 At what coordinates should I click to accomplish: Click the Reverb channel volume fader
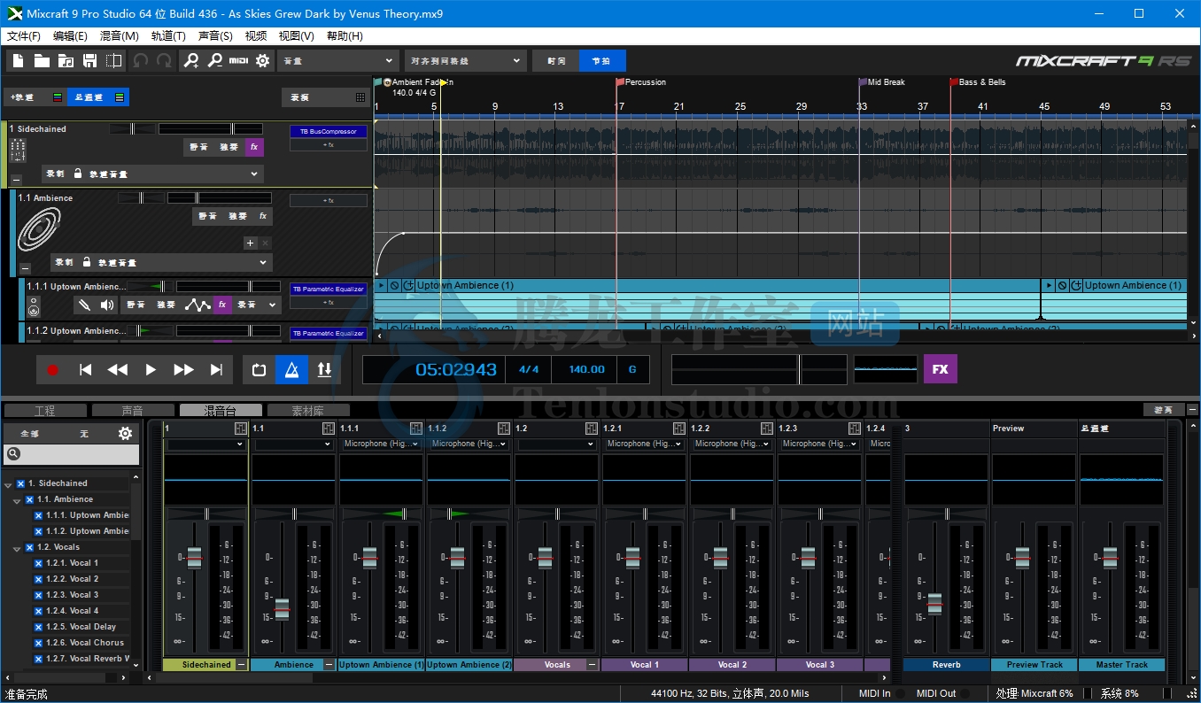click(934, 604)
